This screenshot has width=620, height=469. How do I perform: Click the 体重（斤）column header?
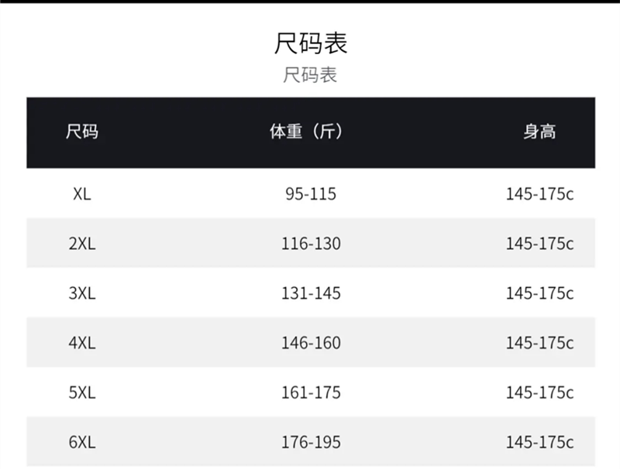(306, 132)
